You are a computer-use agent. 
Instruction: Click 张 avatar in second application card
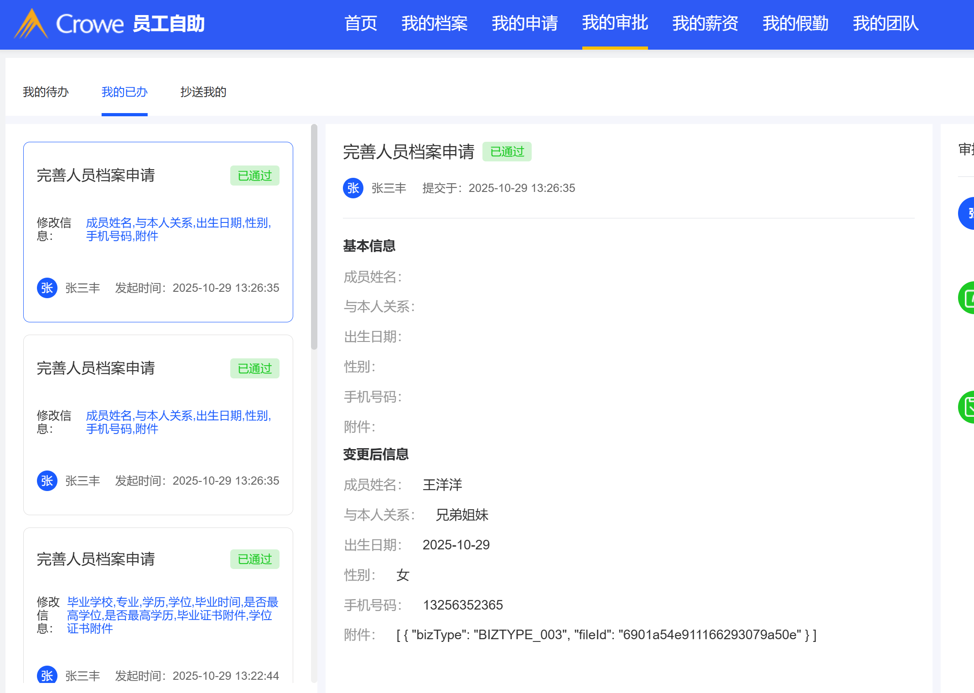click(x=47, y=481)
